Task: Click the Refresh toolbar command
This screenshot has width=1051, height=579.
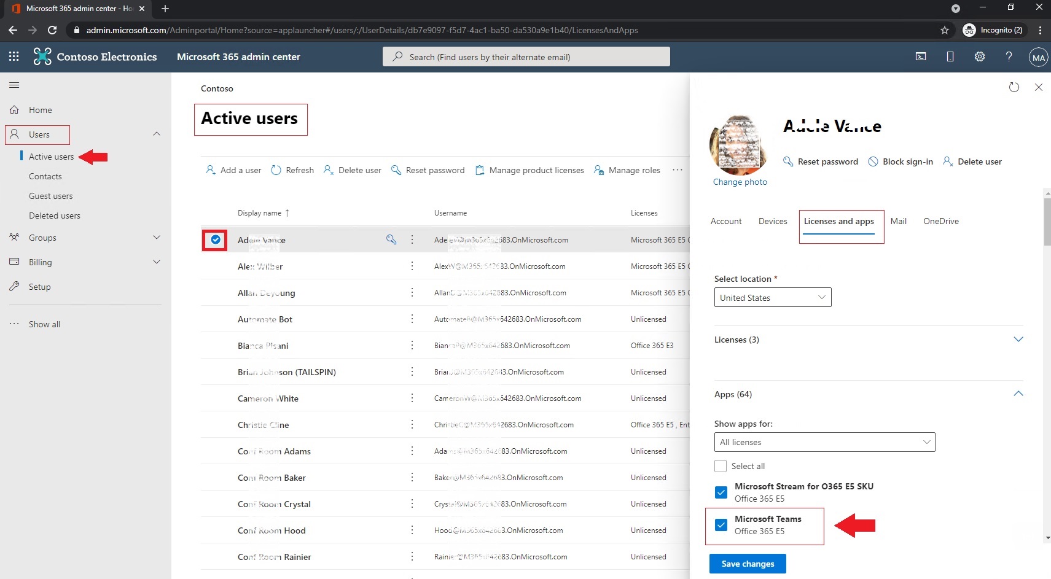Action: [x=292, y=170]
